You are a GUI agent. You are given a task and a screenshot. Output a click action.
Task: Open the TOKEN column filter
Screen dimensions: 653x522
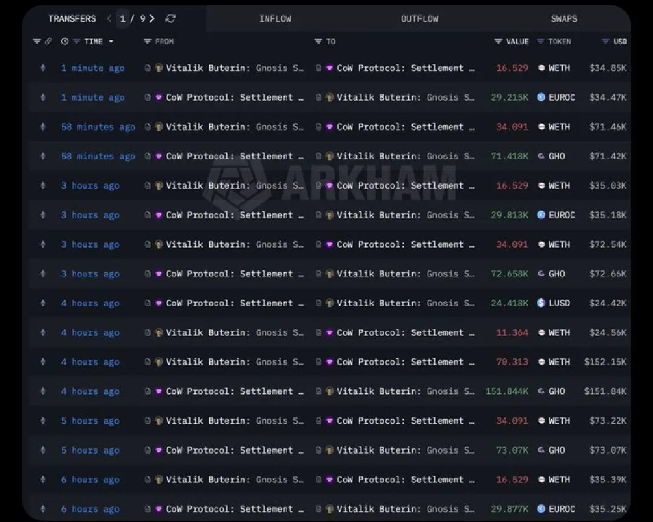541,42
